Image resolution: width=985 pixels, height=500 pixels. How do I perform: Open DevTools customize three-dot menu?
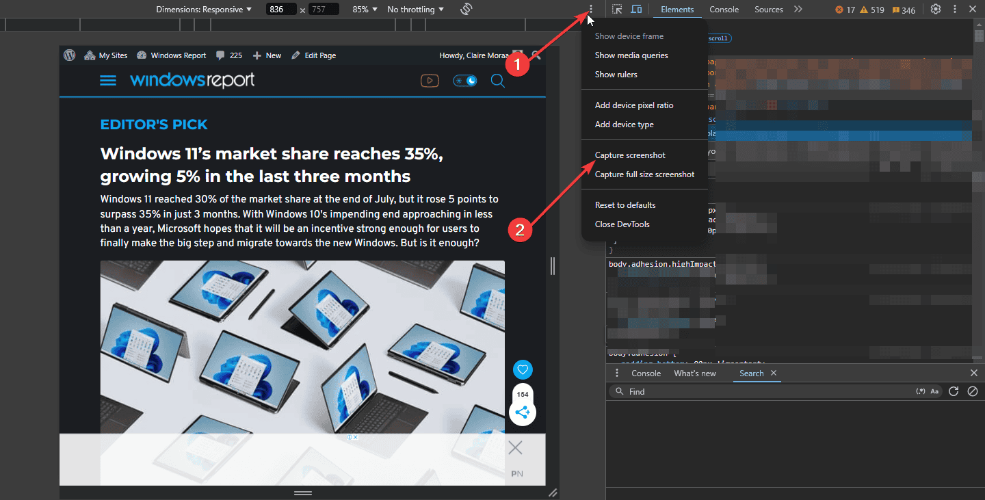point(955,9)
